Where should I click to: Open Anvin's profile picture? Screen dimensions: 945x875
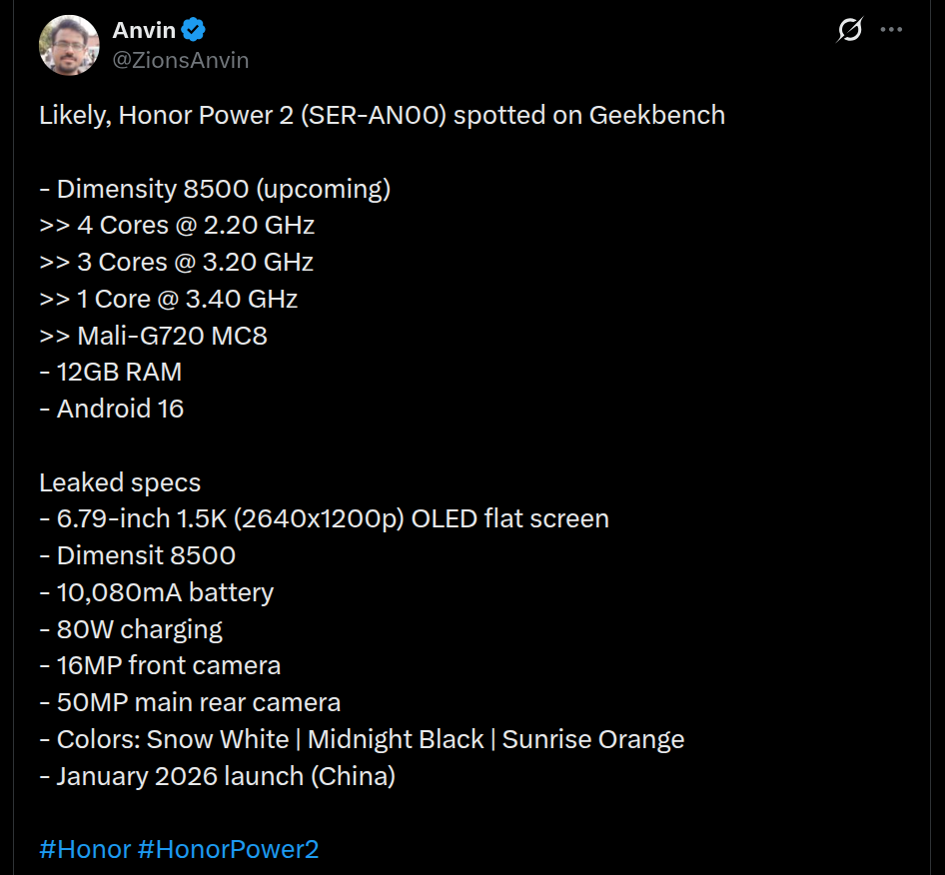click(69, 45)
